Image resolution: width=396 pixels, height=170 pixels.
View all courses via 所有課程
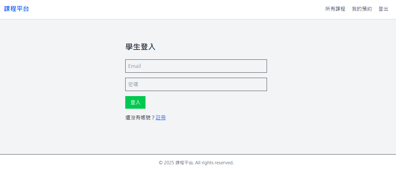(x=335, y=9)
